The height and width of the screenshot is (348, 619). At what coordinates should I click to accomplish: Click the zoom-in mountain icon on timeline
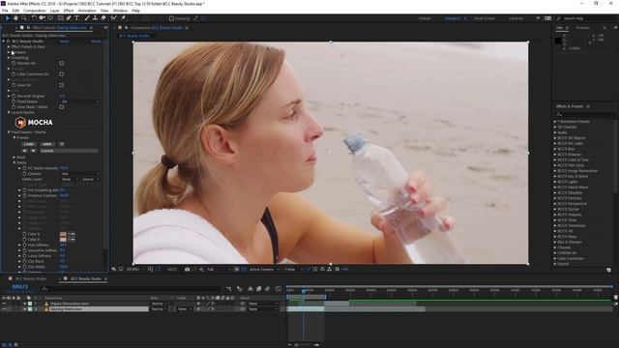316,345
